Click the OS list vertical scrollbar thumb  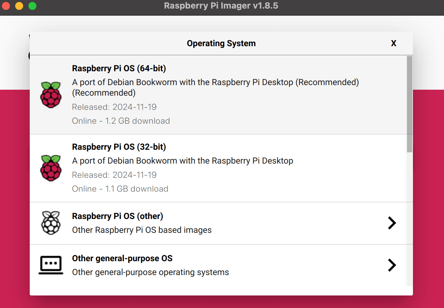(x=410, y=104)
